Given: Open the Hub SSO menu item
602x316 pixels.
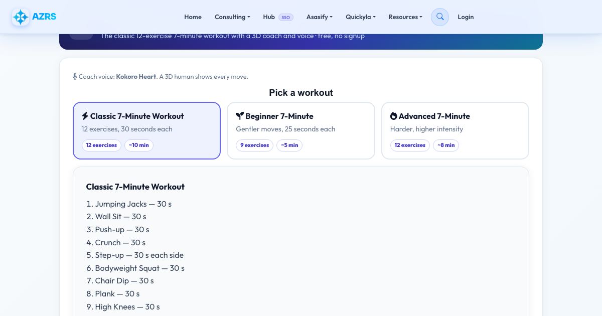Looking at the screenshot, I should pyautogui.click(x=278, y=17).
